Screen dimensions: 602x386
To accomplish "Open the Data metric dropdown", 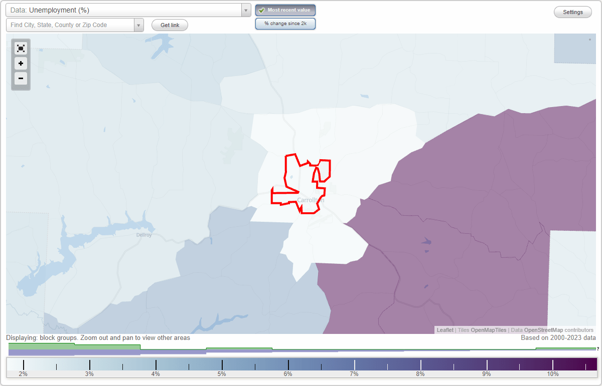I will (x=125, y=10).
